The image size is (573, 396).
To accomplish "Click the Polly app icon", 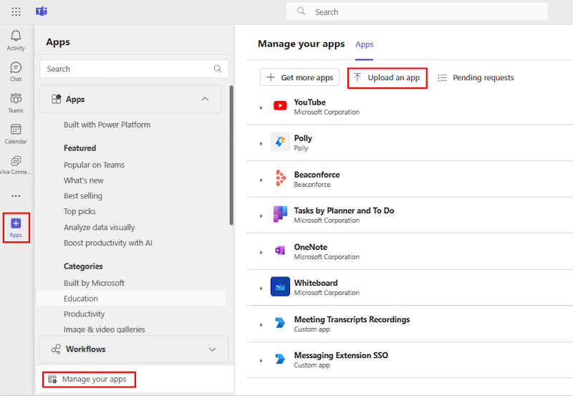I will pyautogui.click(x=280, y=142).
